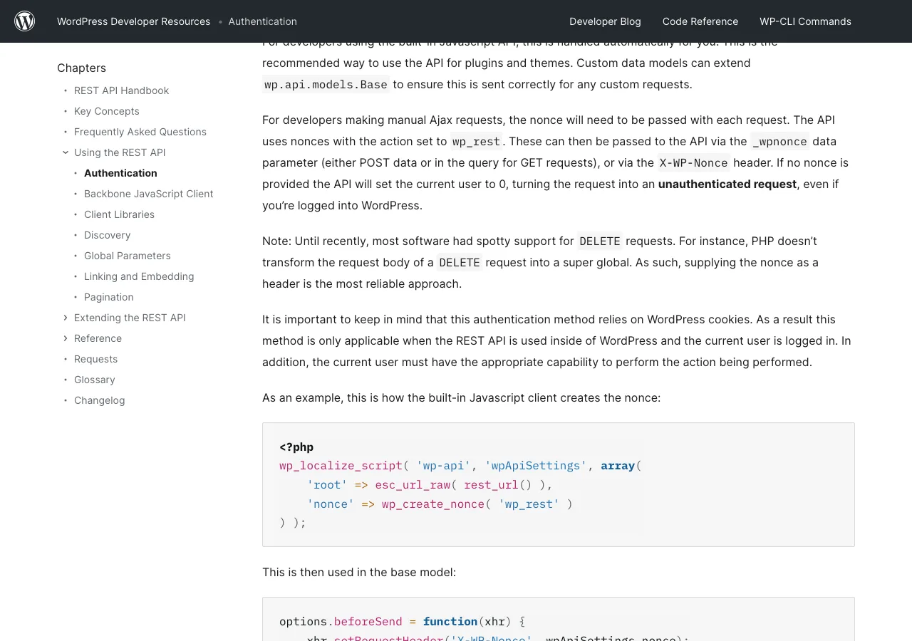Click 'wpApiSettings' string in code block
912x641 pixels.
tap(536, 466)
